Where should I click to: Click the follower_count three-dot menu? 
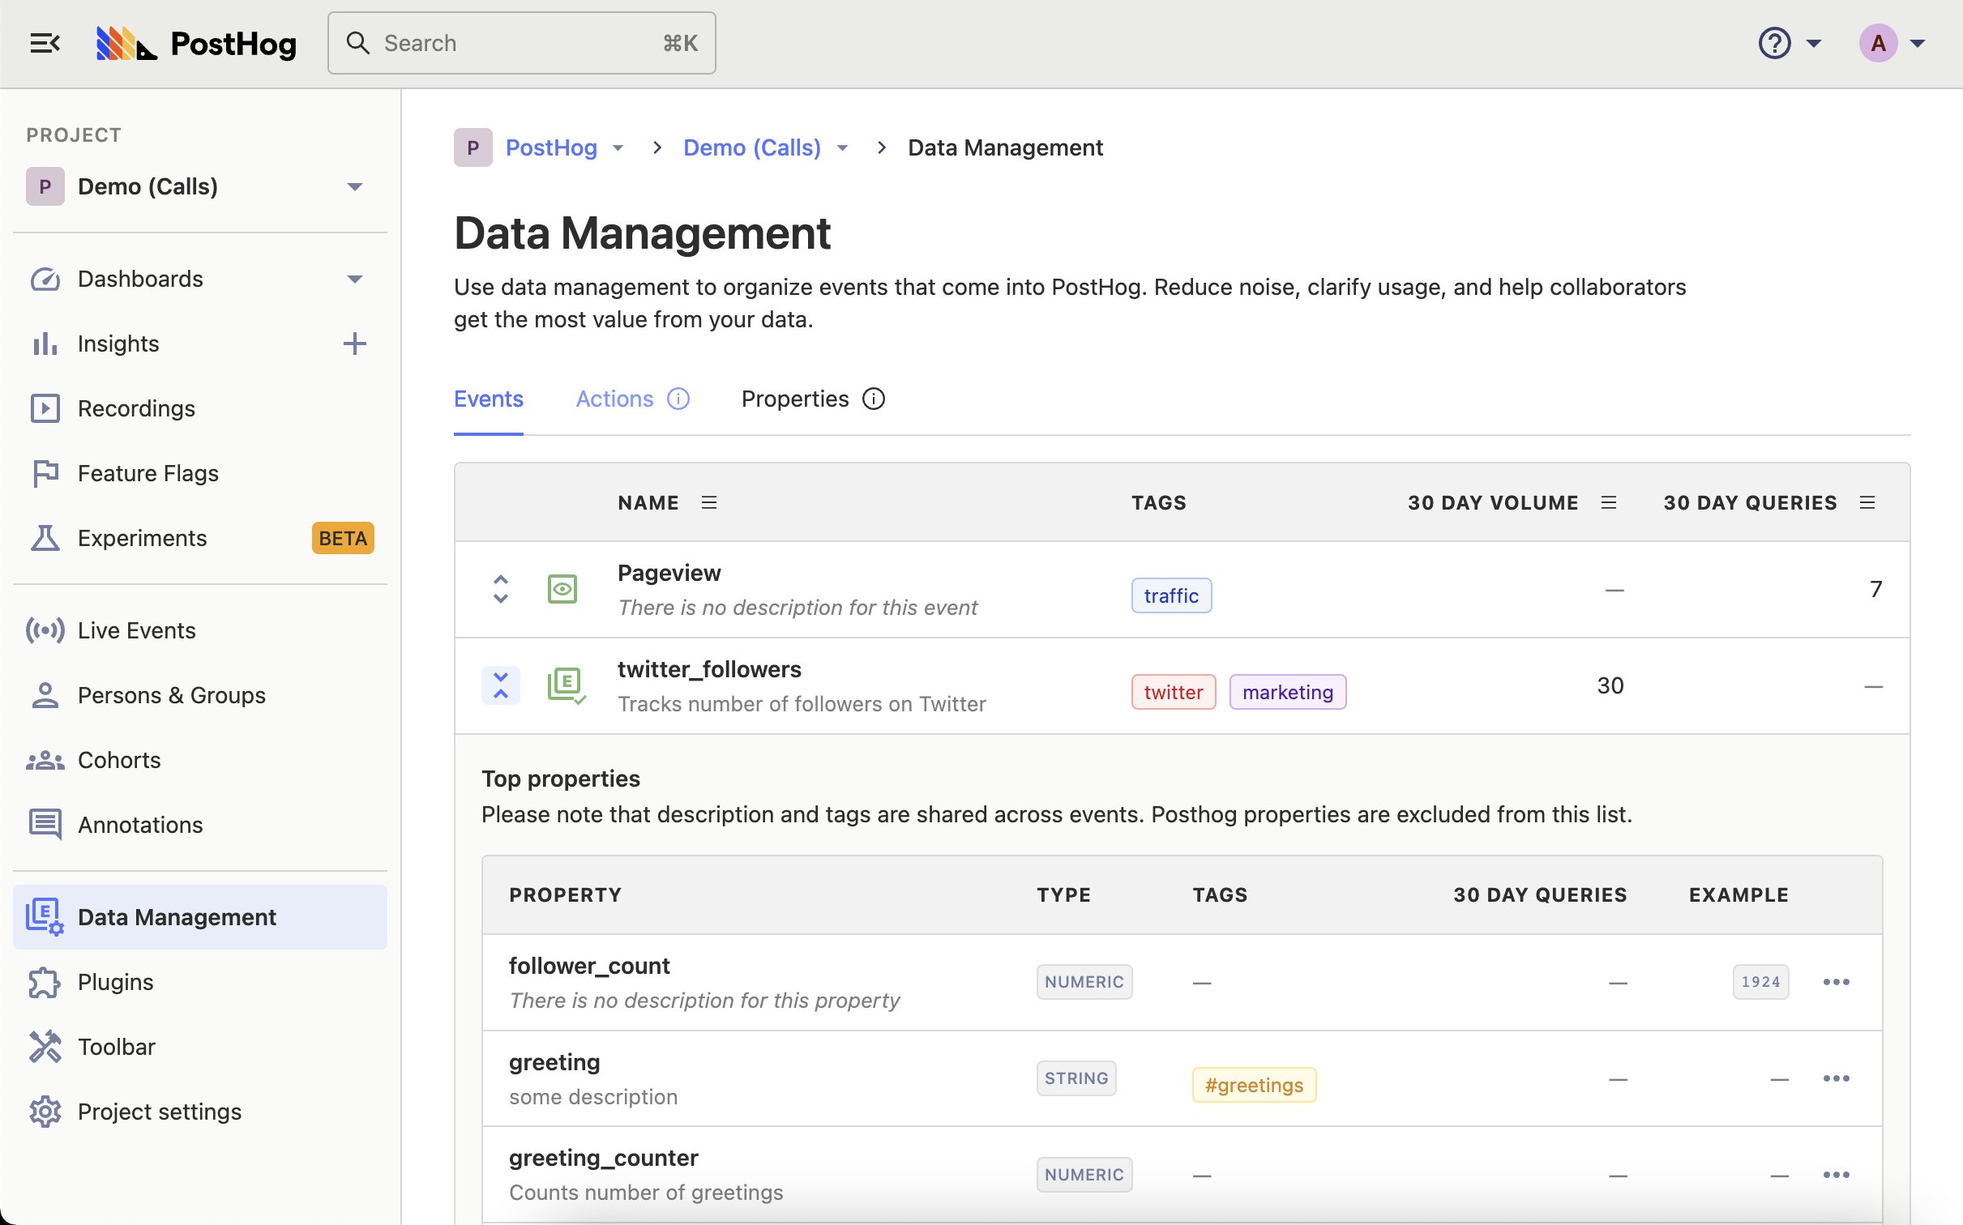pos(1836,981)
